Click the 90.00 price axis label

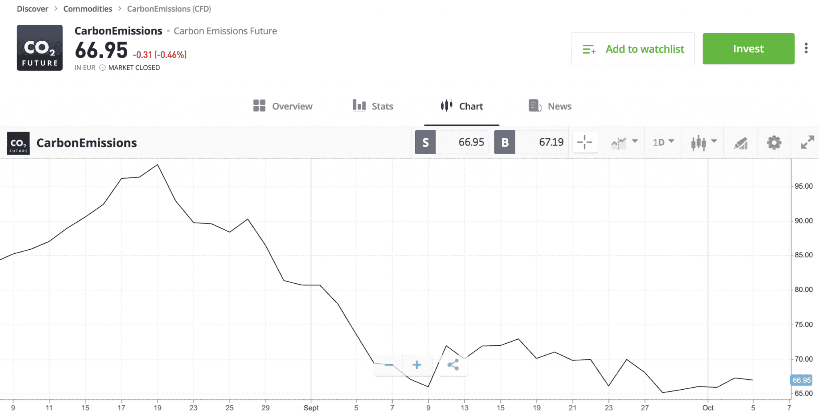(x=803, y=221)
